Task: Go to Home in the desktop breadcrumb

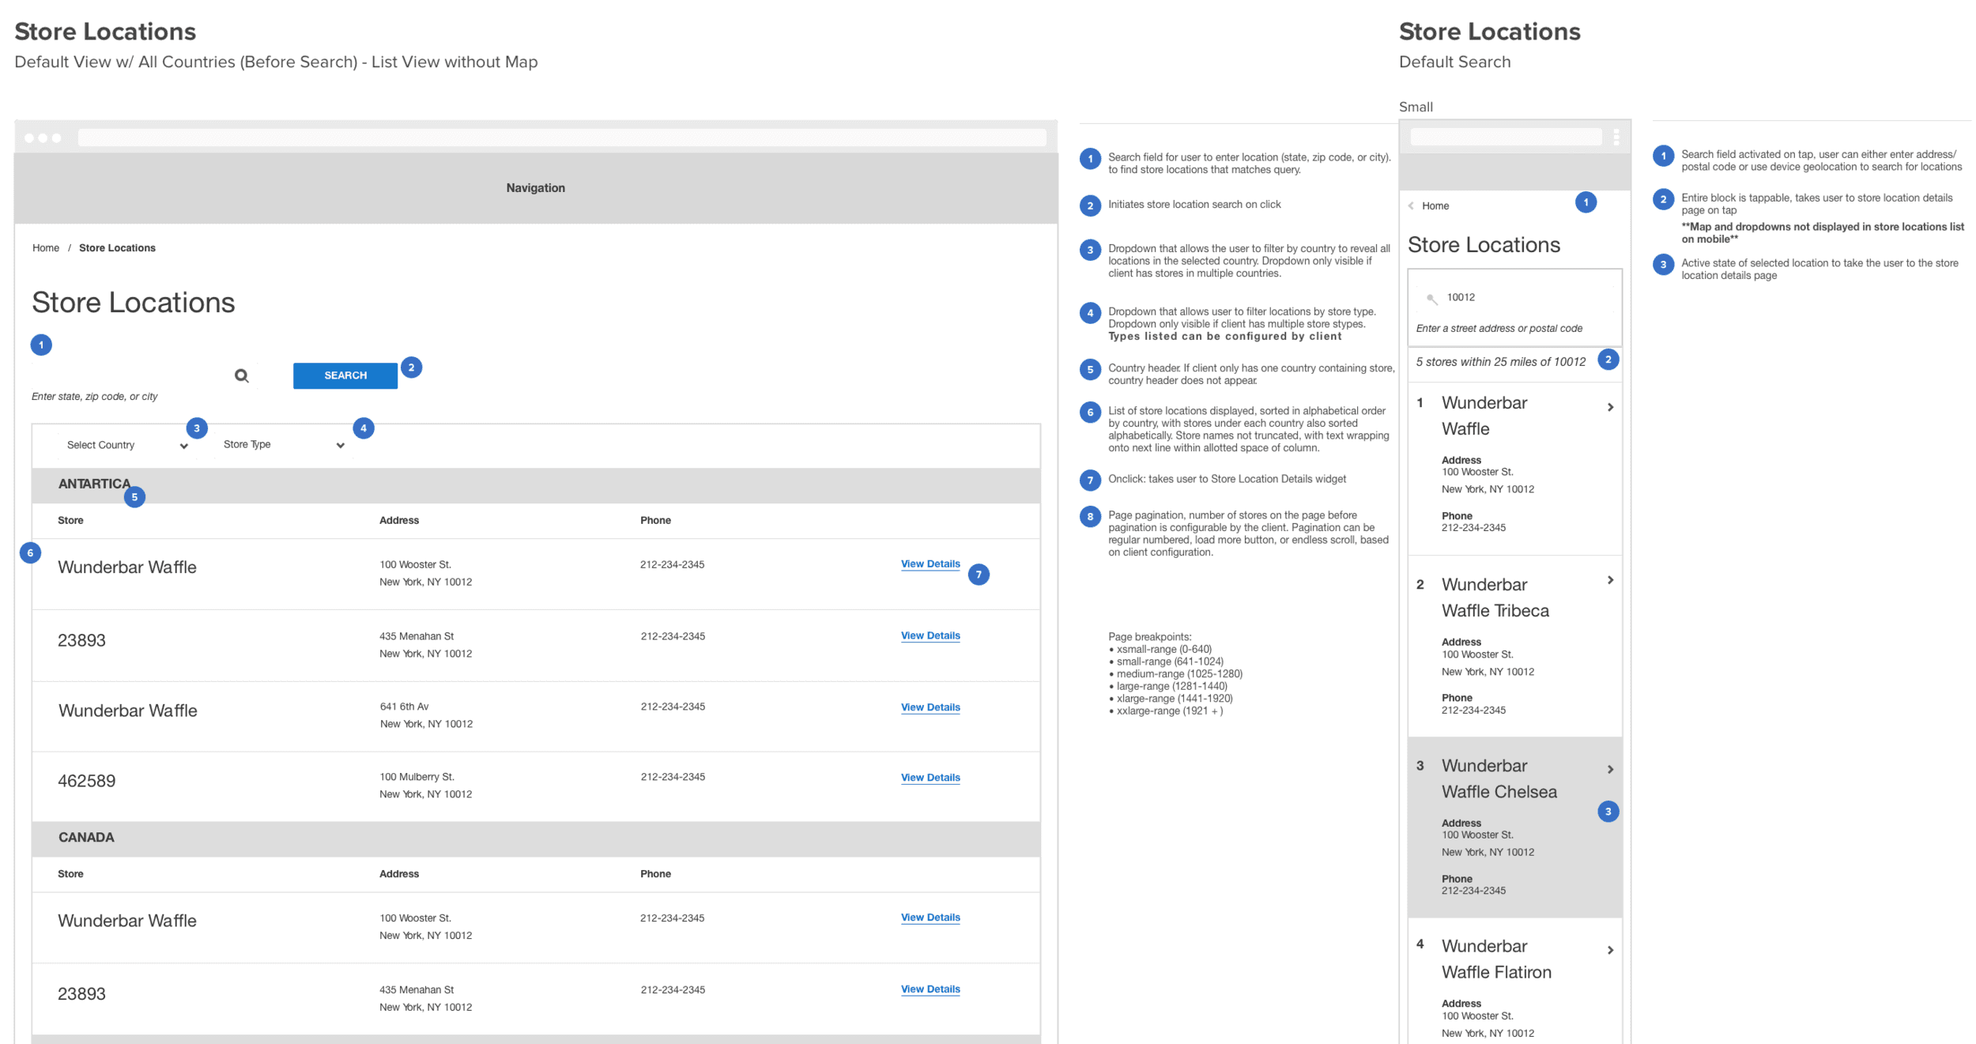Action: pyautogui.click(x=46, y=248)
